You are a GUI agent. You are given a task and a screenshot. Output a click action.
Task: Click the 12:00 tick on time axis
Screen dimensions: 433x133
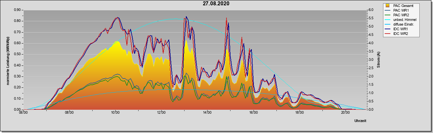pyautogui.click(x=161, y=113)
